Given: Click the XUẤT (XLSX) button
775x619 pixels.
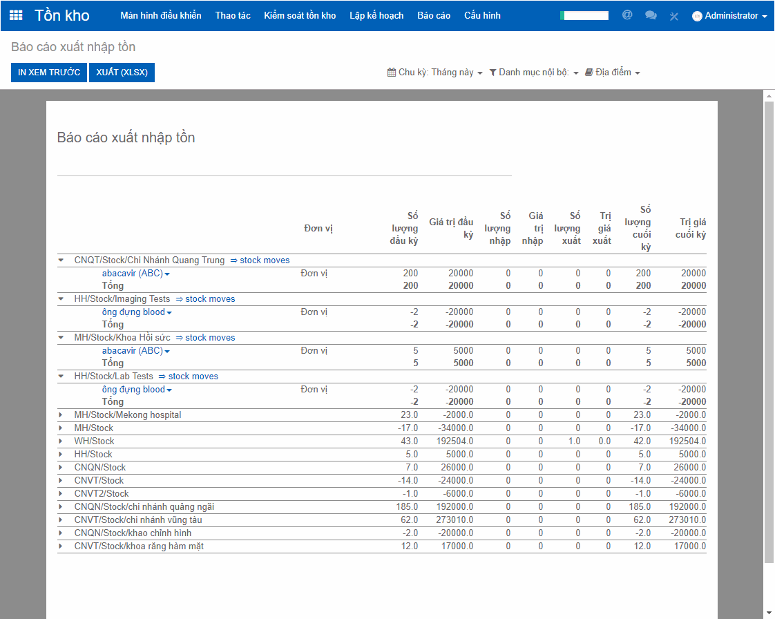Looking at the screenshot, I should (122, 73).
